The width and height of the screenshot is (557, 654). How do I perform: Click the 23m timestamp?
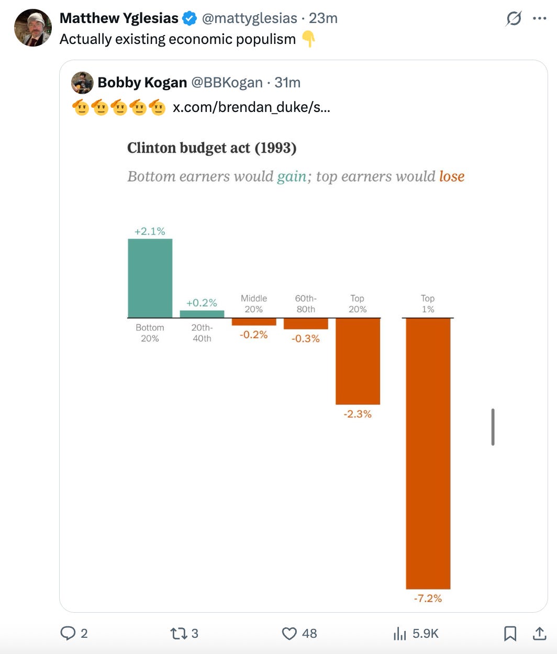[x=323, y=18]
